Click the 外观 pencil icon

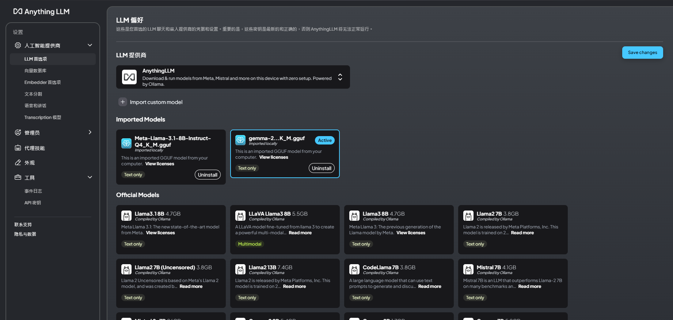pyautogui.click(x=18, y=162)
